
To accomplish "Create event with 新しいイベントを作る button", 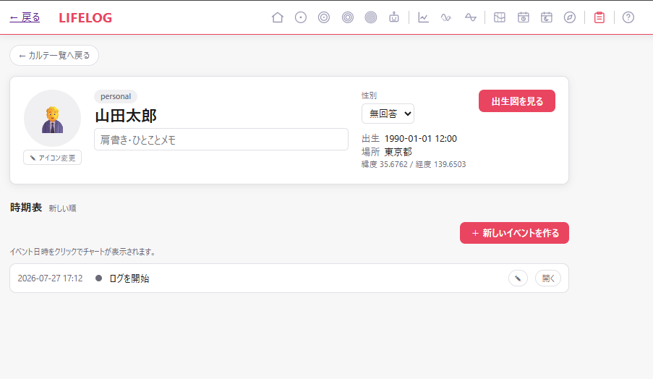I will tap(514, 233).
